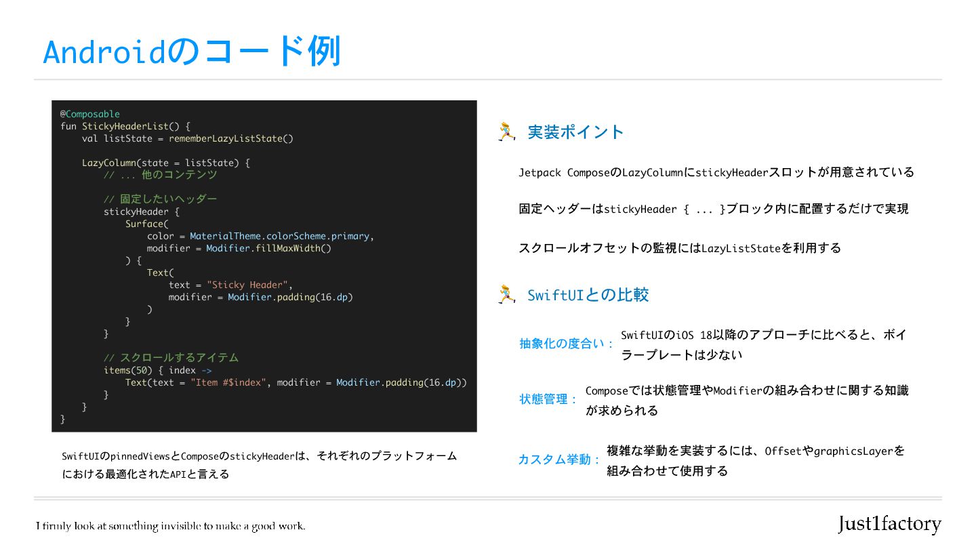
Task: Click the slide title Androidのコード例
Action: 192,53
